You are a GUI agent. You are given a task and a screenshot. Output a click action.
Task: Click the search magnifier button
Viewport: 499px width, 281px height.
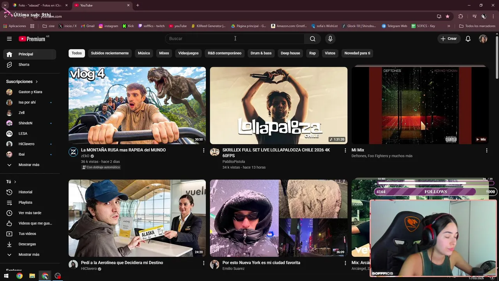point(313,39)
